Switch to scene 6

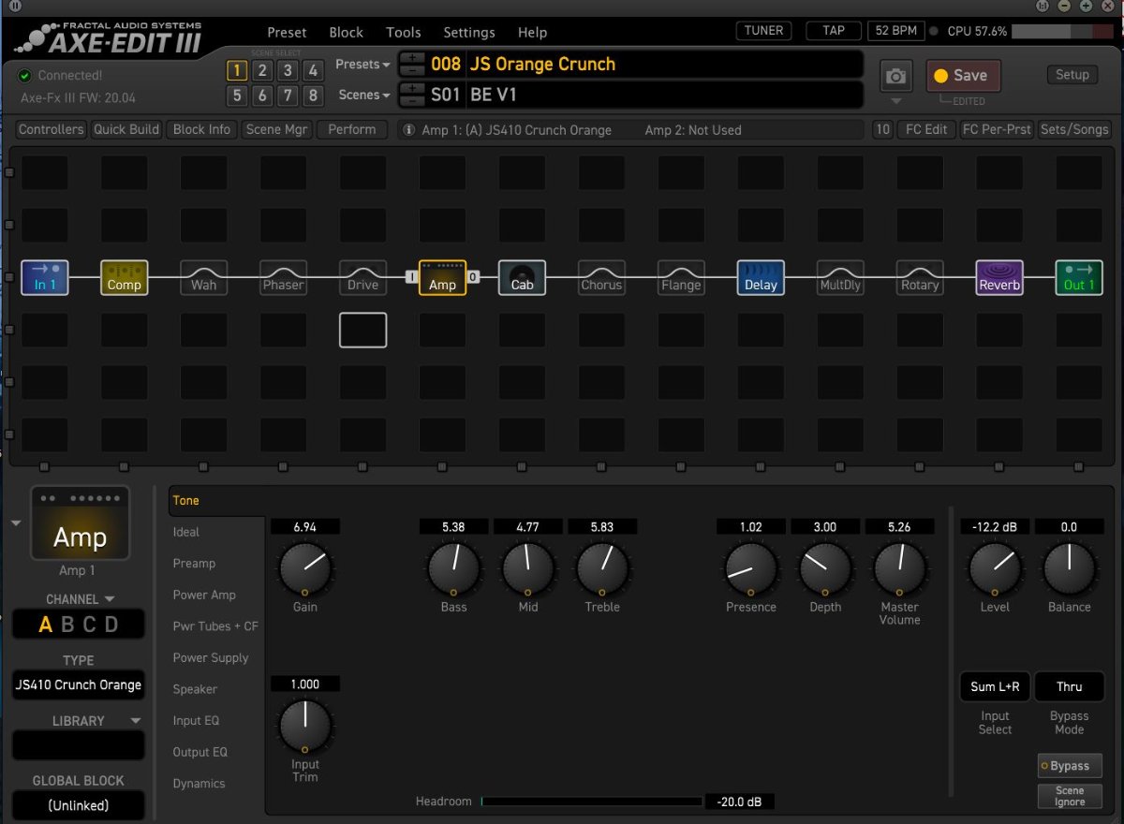[x=262, y=95]
